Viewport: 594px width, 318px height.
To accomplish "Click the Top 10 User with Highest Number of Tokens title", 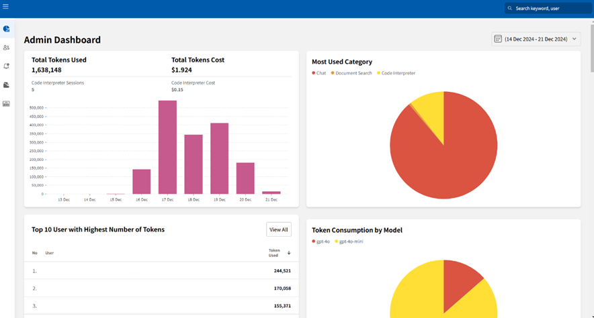I will pos(97,229).
